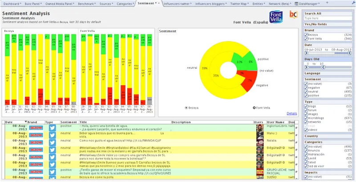This screenshot has width=356, height=182.
Task: Open link icon for IngloriusLibris row
Action: click(296, 128)
